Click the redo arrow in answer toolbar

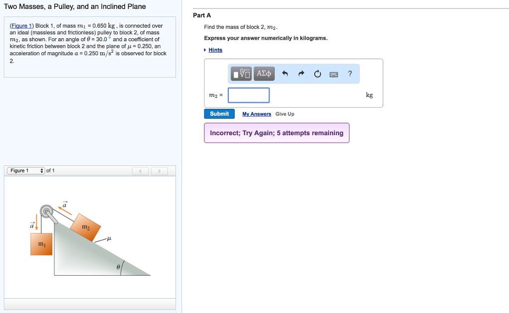click(301, 74)
